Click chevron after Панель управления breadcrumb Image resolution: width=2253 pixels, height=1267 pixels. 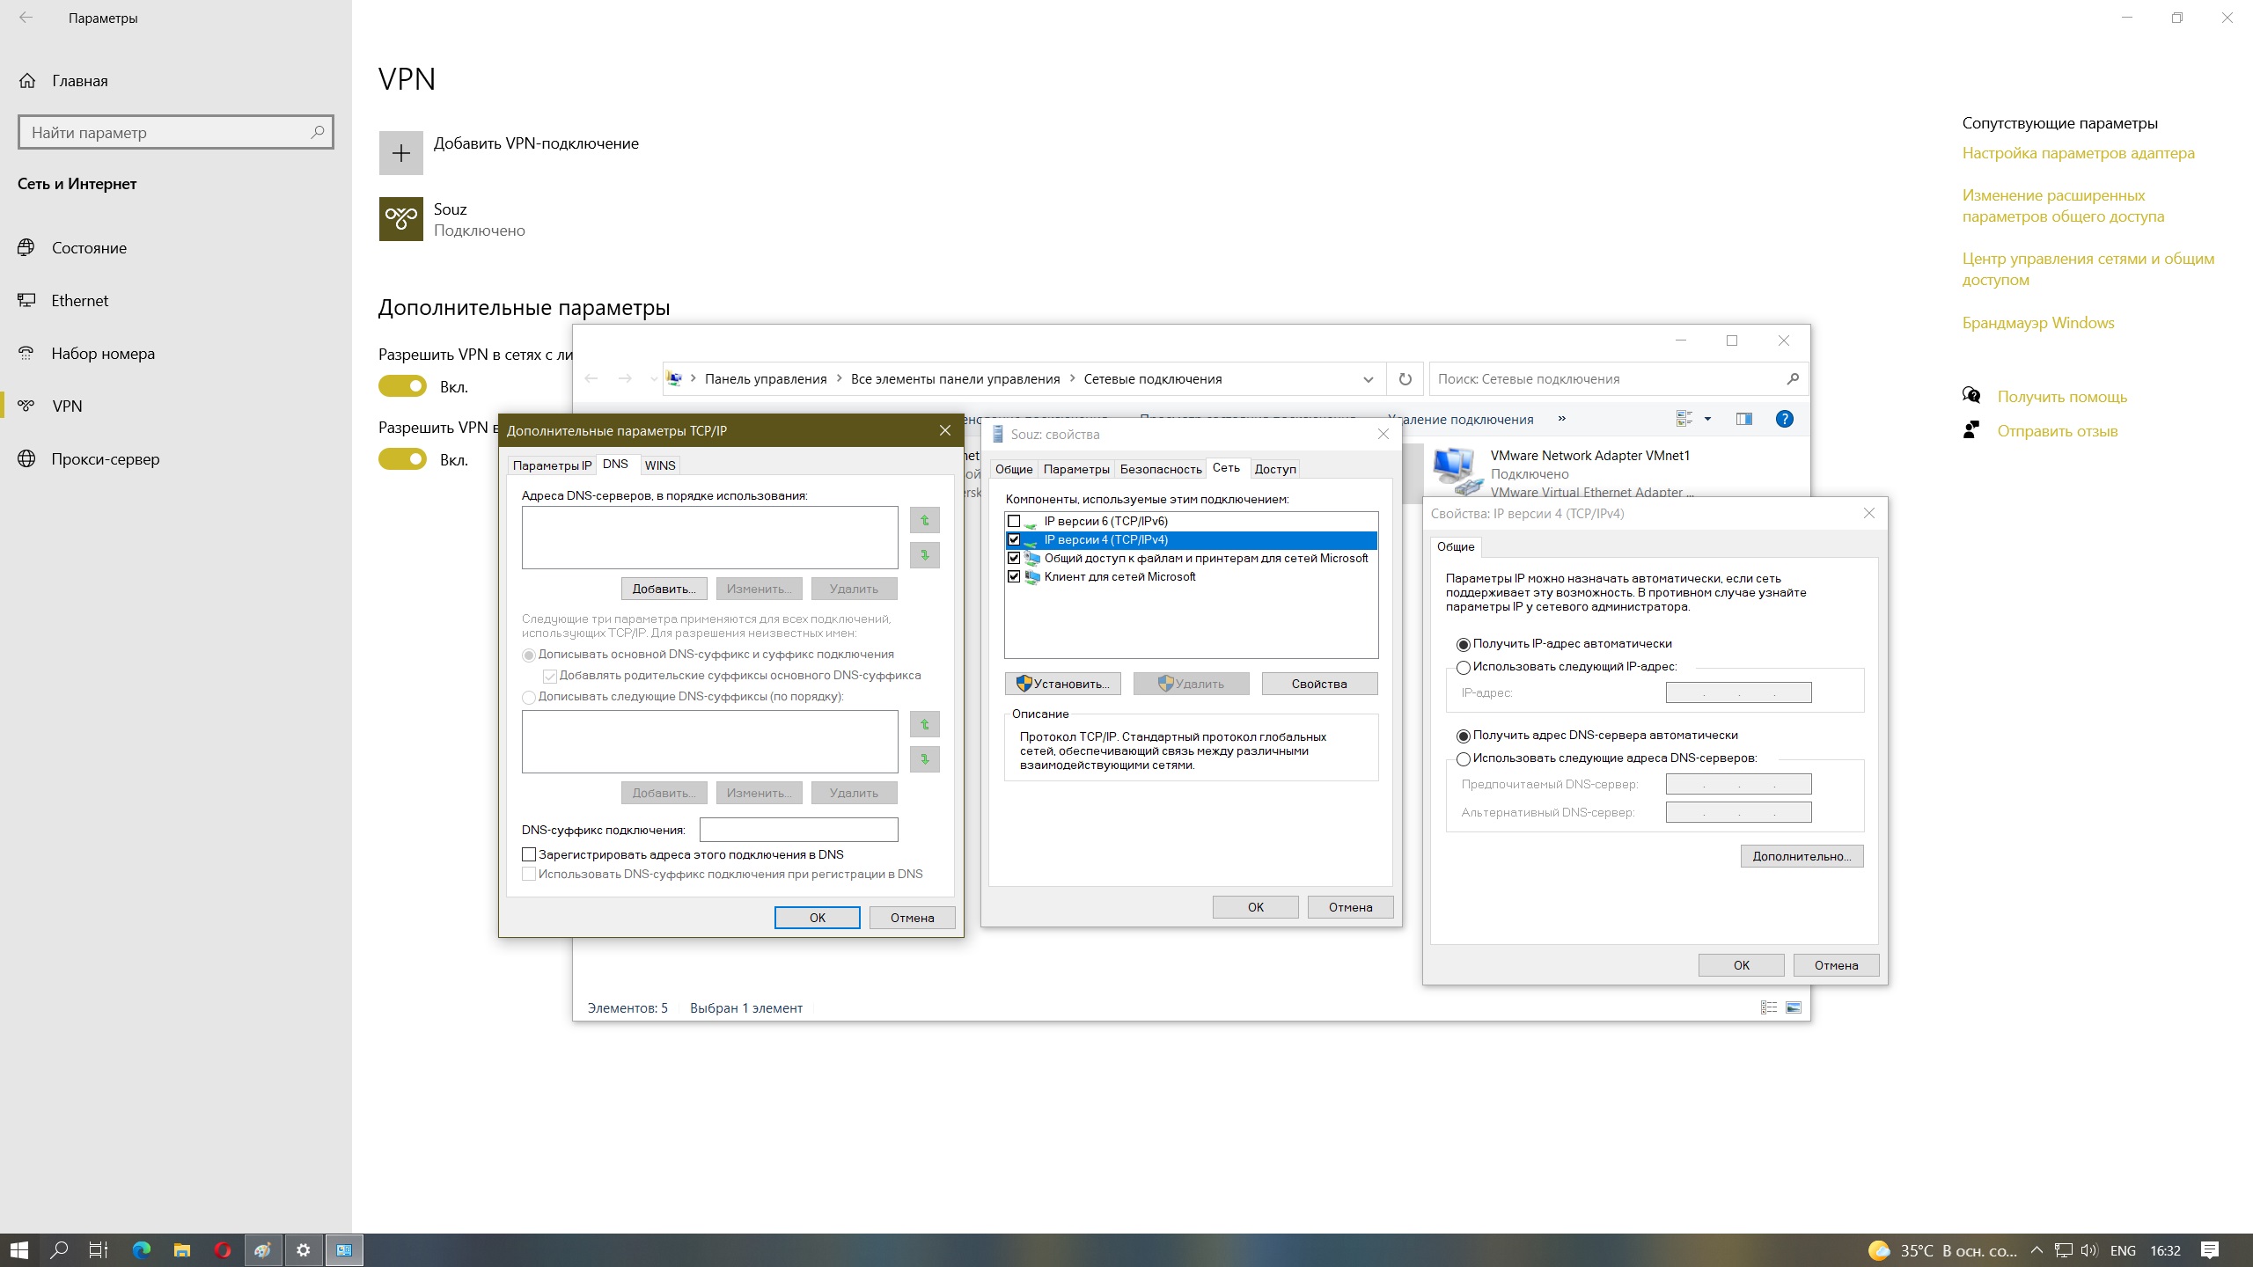(839, 379)
